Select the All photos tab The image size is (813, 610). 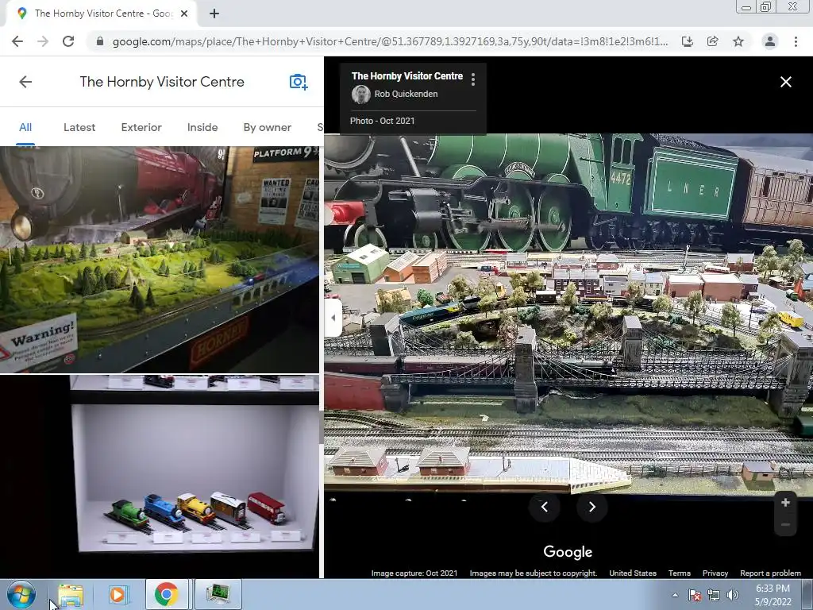tap(25, 127)
